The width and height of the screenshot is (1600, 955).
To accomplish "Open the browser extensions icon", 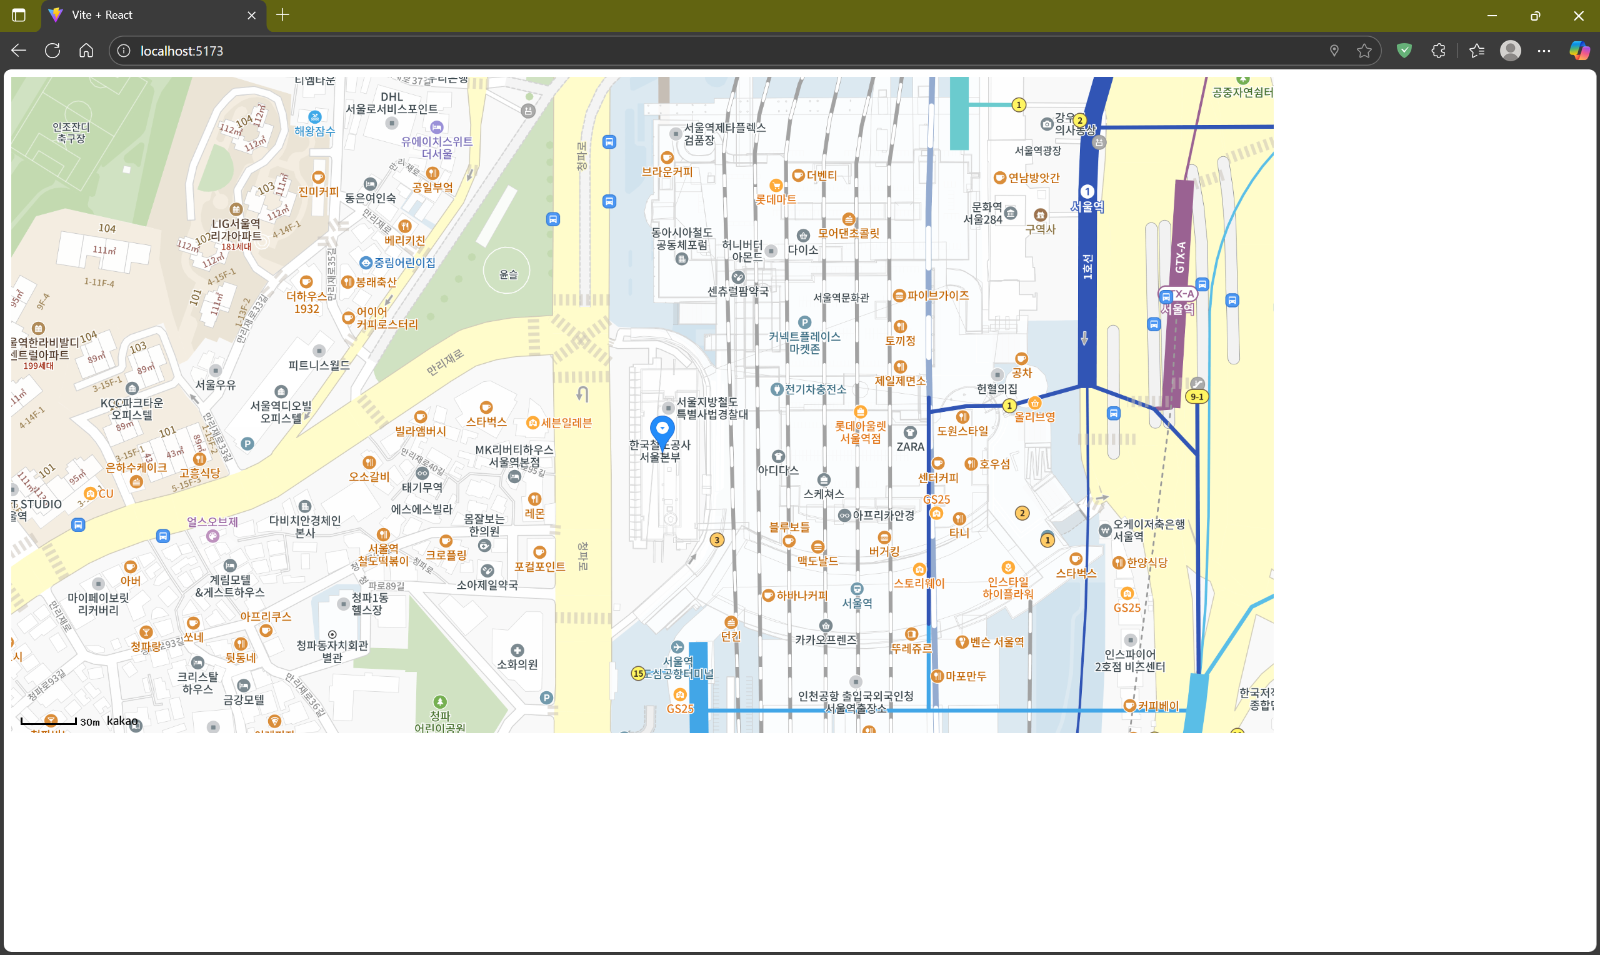I will pos(1439,51).
